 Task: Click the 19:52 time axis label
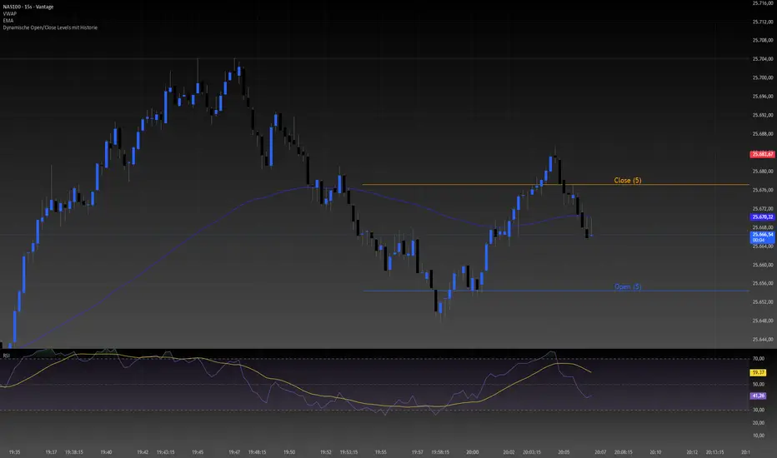coord(326,452)
